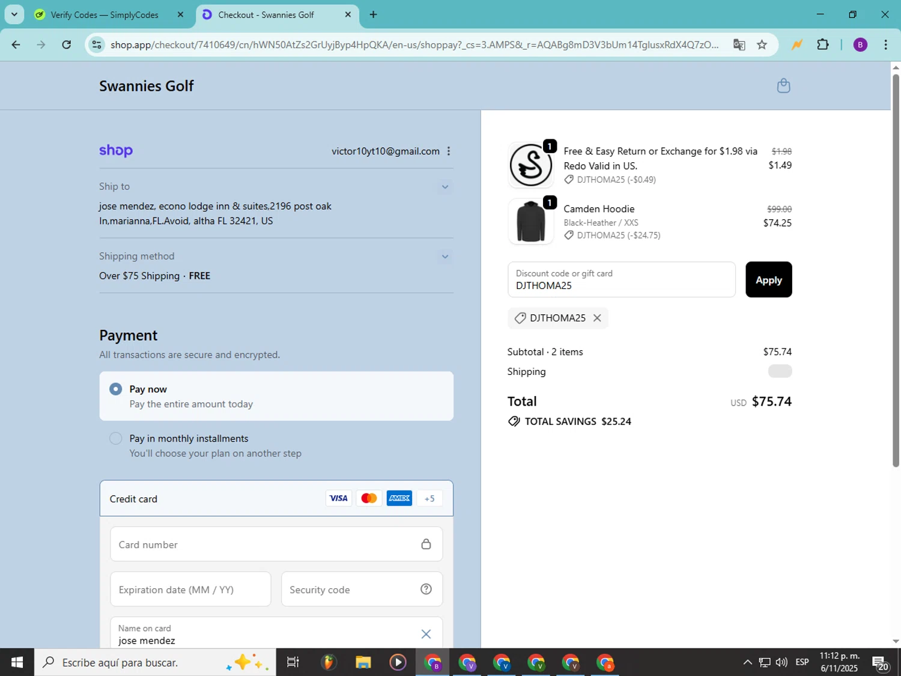Viewport: 901px width, 676px height.
Task: Open the translate page icon
Action: click(739, 44)
